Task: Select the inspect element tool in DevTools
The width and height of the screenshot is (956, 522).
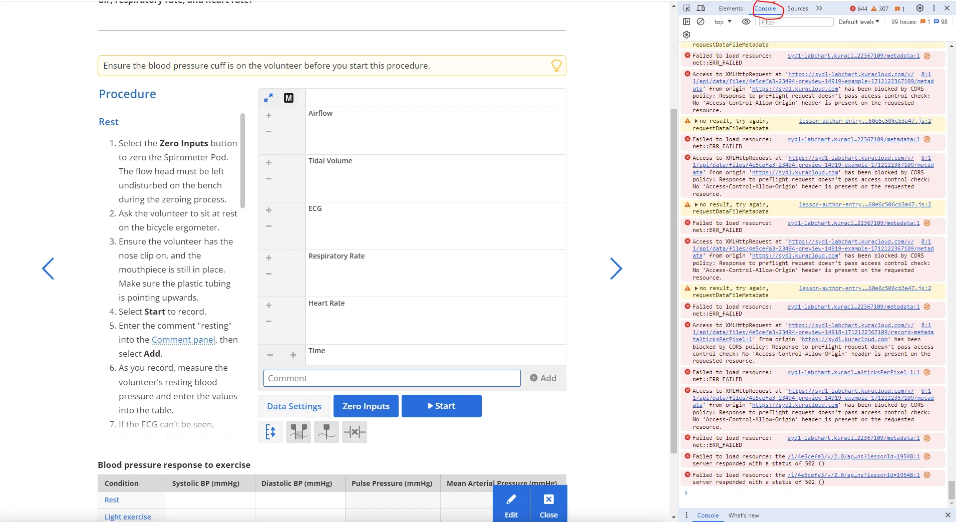Action: (688, 8)
